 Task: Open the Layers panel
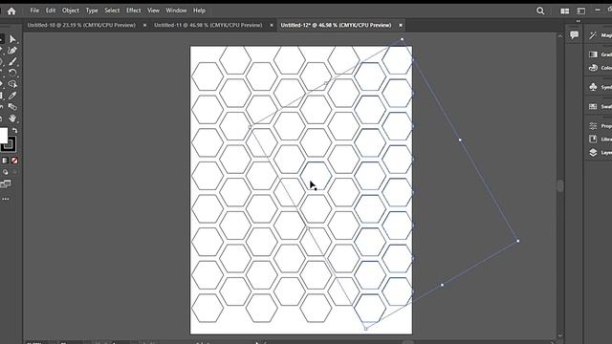pos(600,153)
